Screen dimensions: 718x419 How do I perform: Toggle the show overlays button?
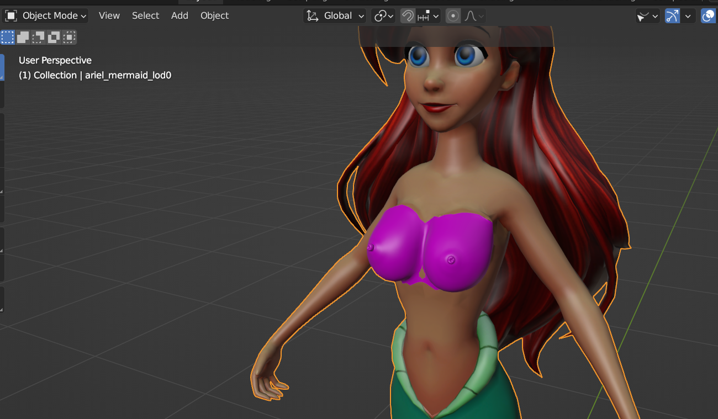709,16
